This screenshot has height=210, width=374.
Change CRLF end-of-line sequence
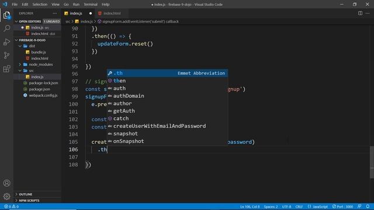click(x=299, y=206)
